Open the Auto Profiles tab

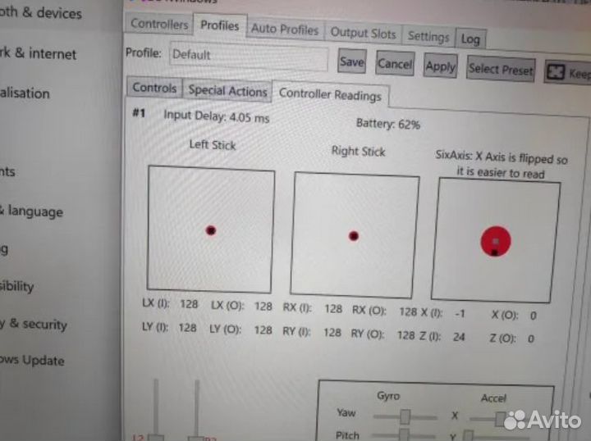click(x=284, y=29)
